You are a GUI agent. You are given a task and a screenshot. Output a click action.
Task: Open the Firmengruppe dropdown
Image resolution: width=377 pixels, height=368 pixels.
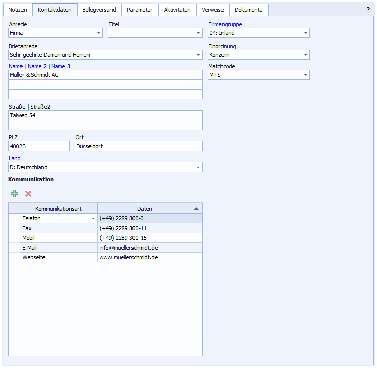[306, 33]
